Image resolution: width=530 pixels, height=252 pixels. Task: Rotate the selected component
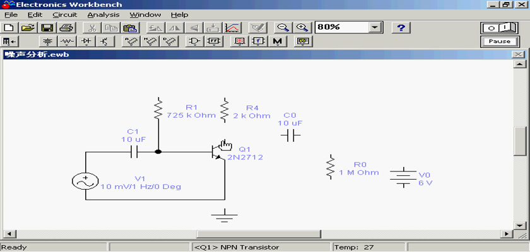click(155, 28)
